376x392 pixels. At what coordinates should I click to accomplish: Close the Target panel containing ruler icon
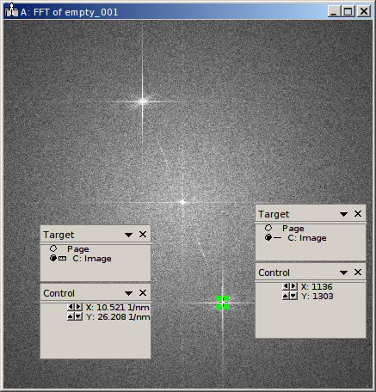click(143, 235)
